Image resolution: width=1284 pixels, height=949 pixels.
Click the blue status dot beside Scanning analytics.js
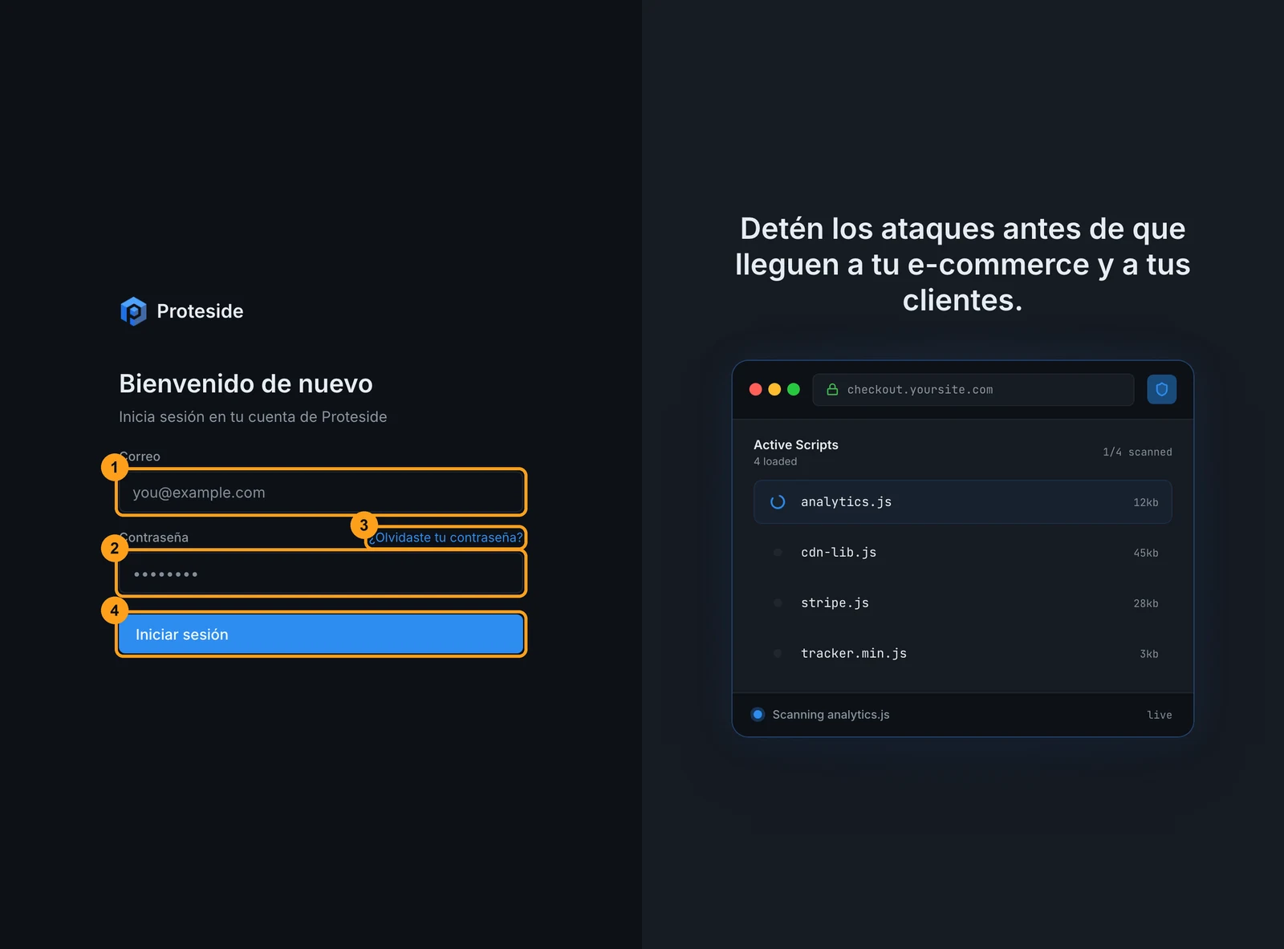click(758, 715)
